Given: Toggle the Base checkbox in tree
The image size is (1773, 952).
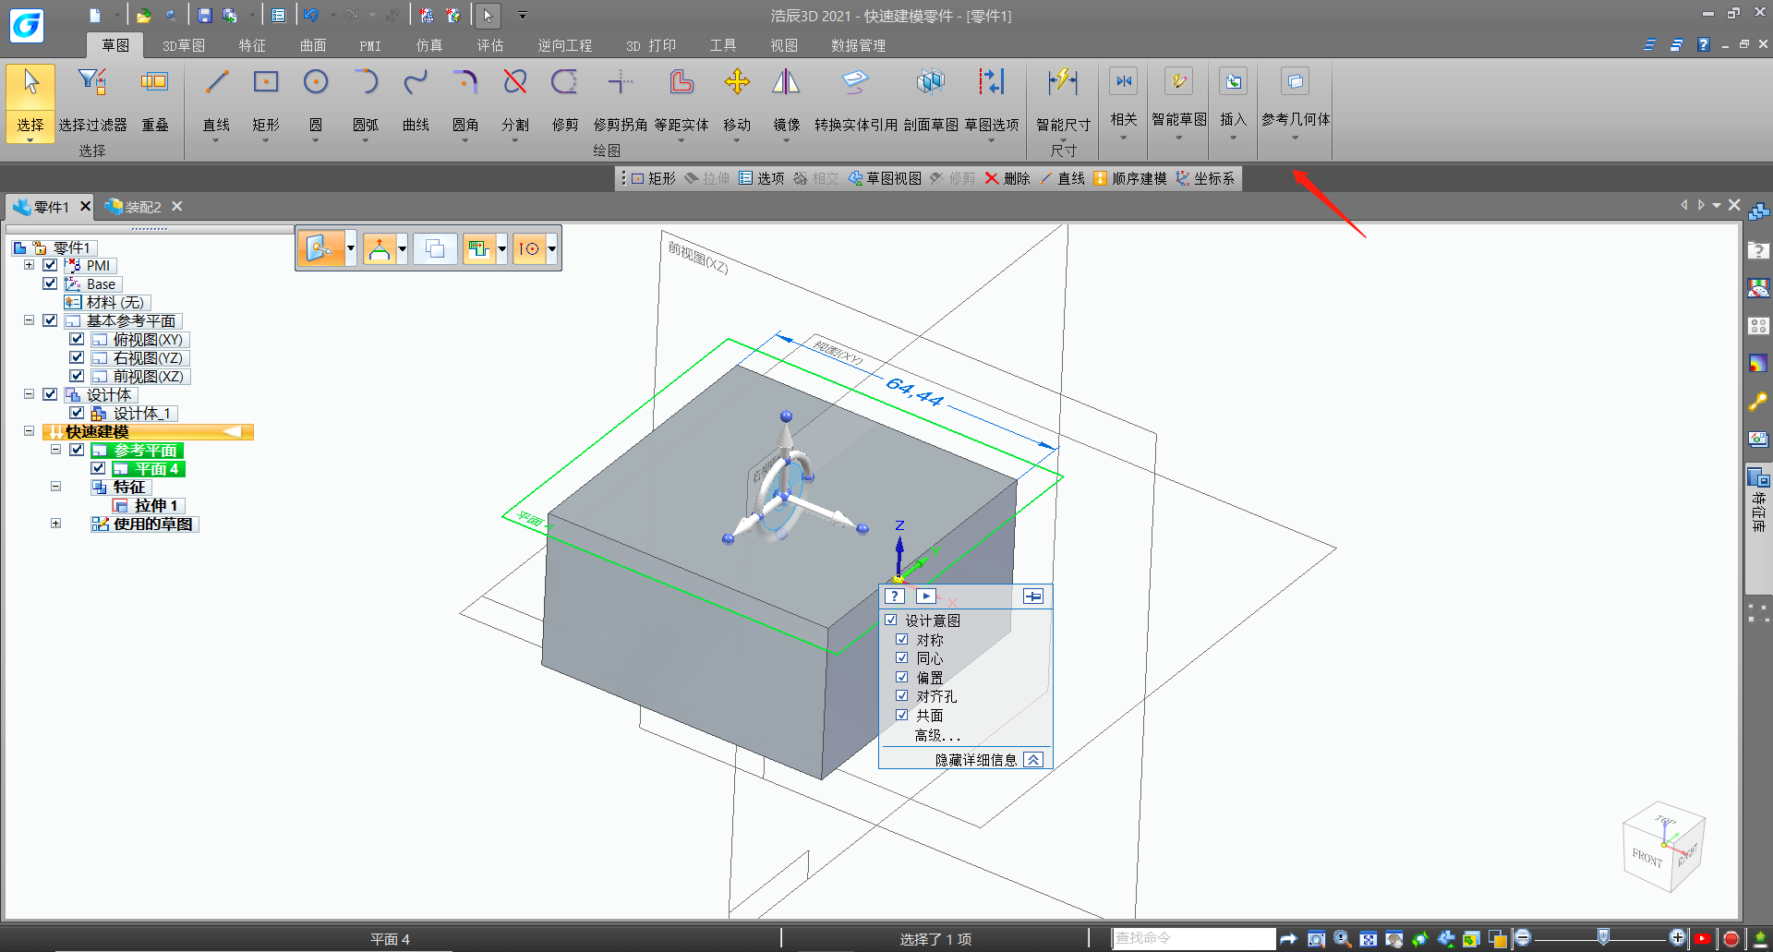Looking at the screenshot, I should coord(51,283).
